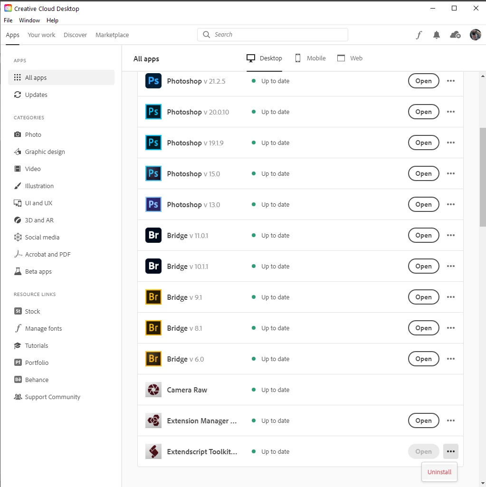Click the search input field

(273, 35)
